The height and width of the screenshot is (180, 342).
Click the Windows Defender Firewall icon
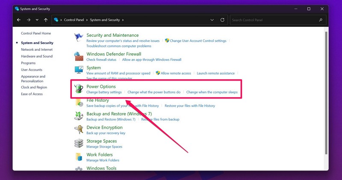click(x=79, y=57)
